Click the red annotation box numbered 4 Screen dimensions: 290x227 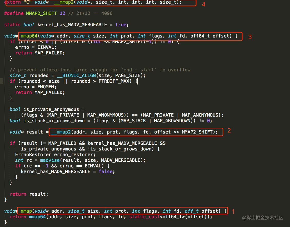(203, 4)
